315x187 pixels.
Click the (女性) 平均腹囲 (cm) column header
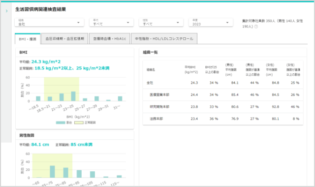[272, 70]
